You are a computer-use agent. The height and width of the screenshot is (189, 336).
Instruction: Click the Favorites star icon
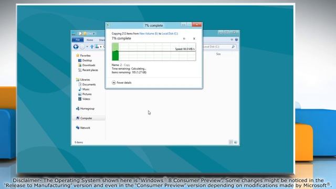(x=78, y=56)
